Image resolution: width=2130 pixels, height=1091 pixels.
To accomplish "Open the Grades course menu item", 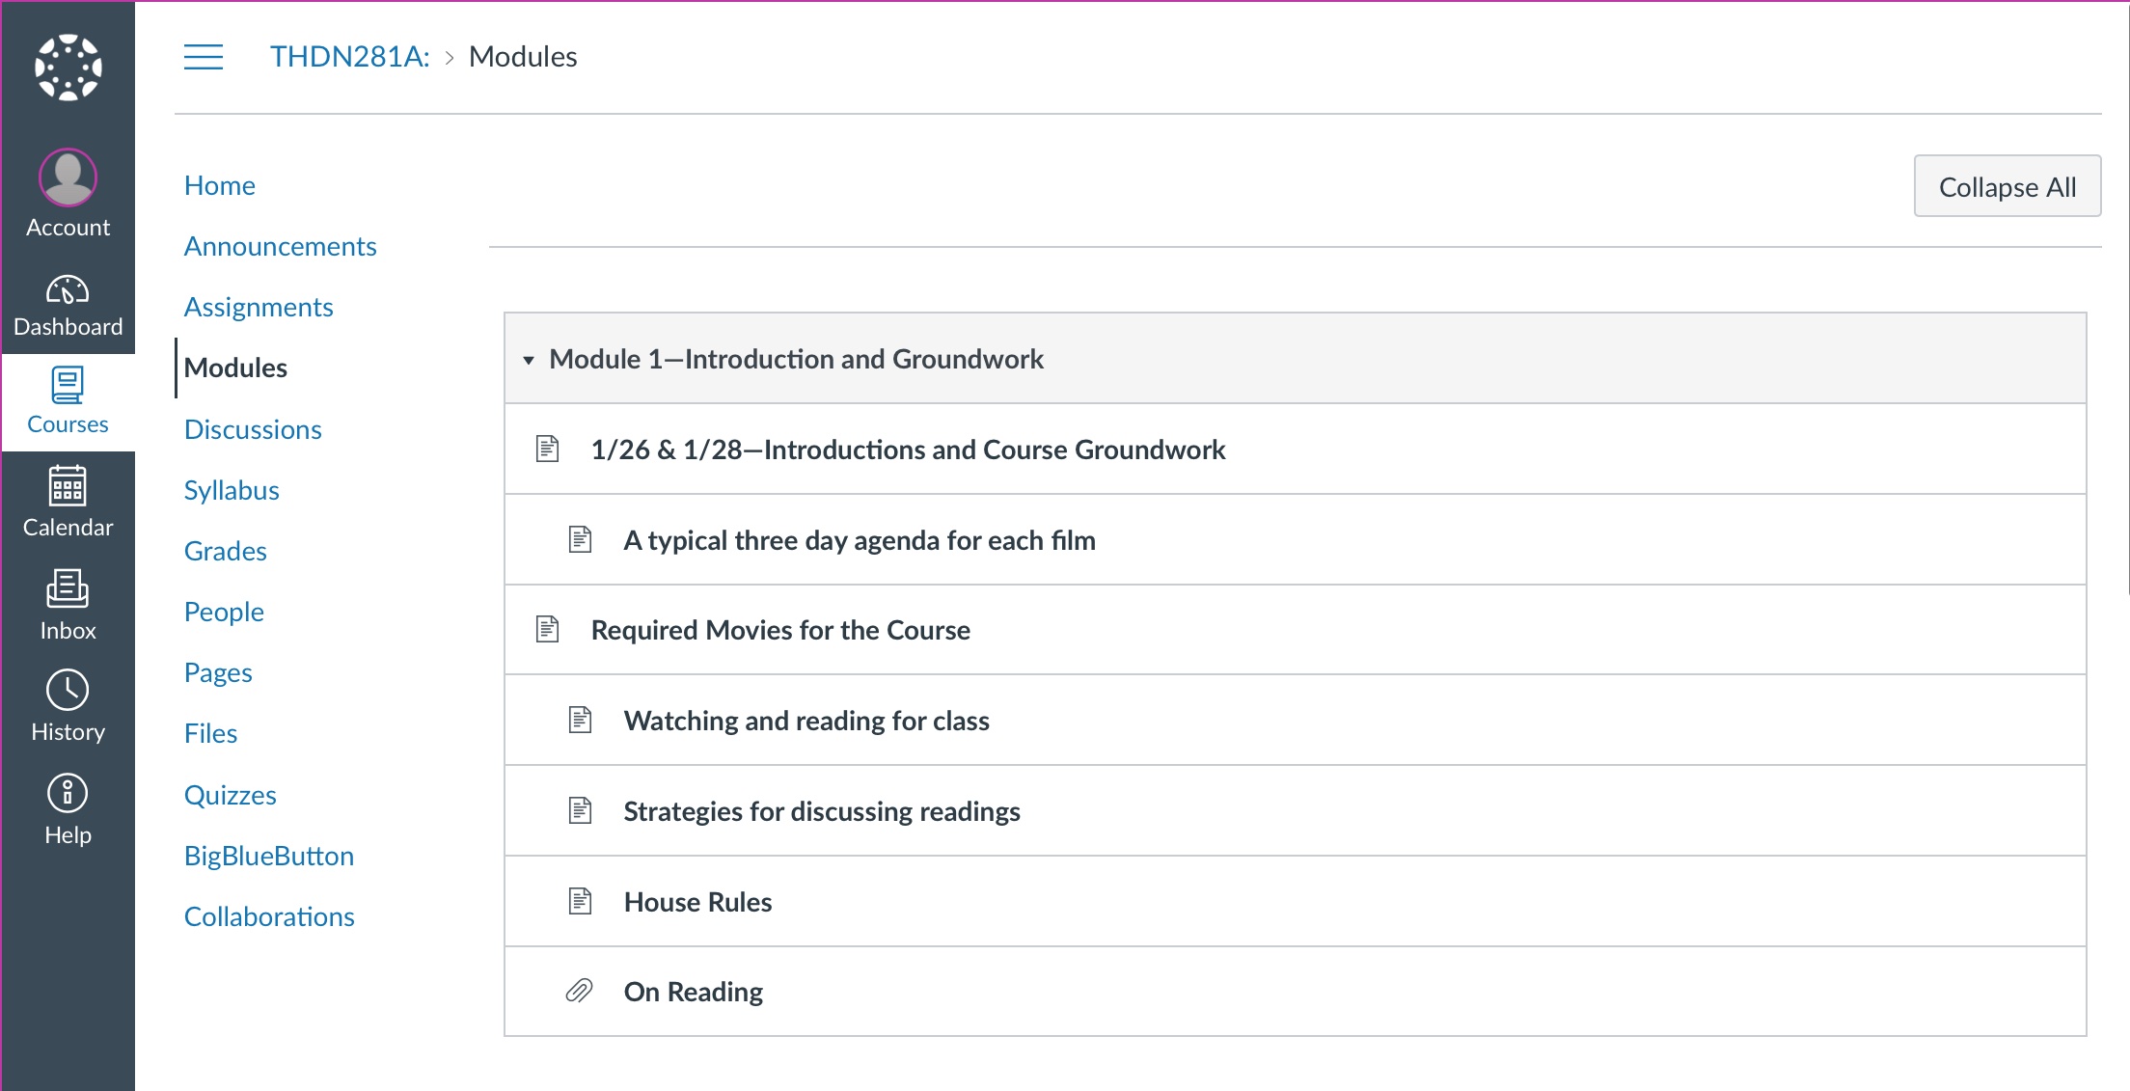I will [225, 551].
